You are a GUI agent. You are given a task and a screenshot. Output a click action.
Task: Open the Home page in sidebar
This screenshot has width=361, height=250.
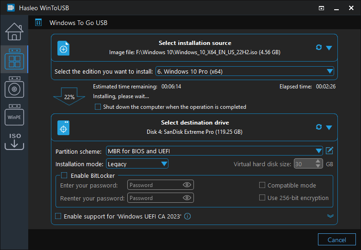point(14,31)
